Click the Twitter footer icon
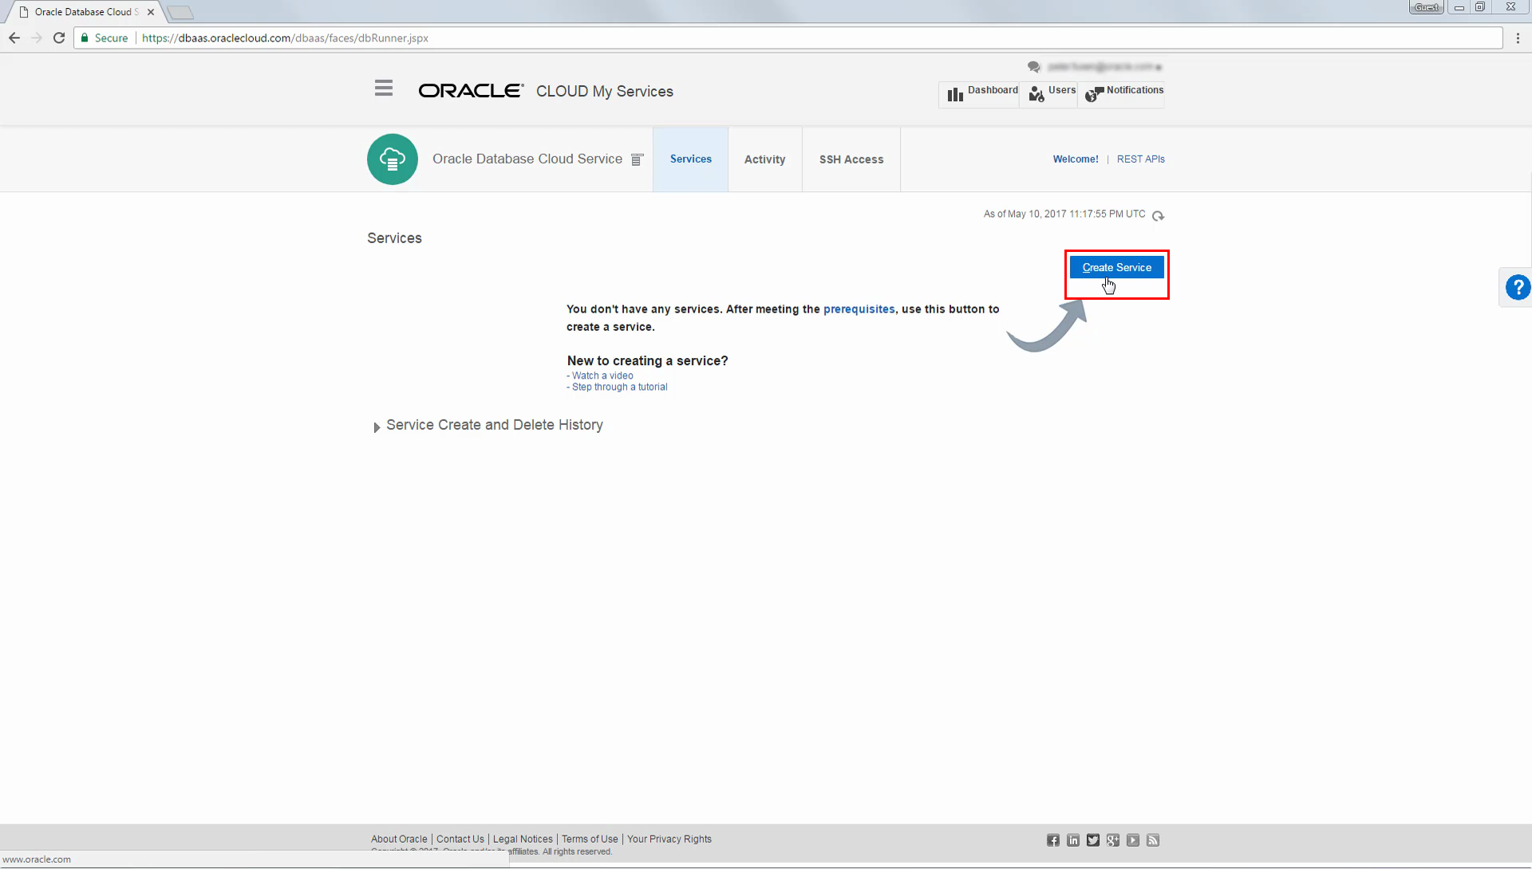Screen dimensions: 1532x869 click(1093, 840)
